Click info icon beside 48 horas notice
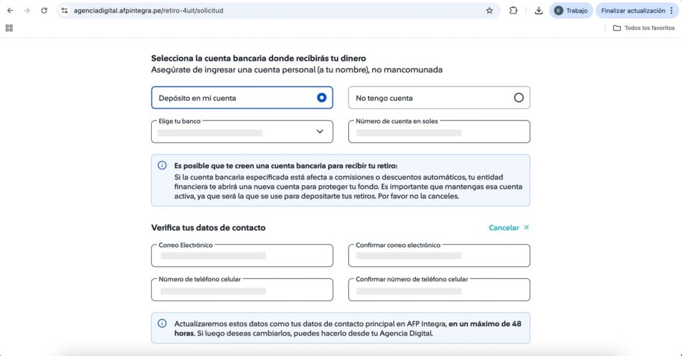This screenshot has width=682, height=356. click(163, 323)
